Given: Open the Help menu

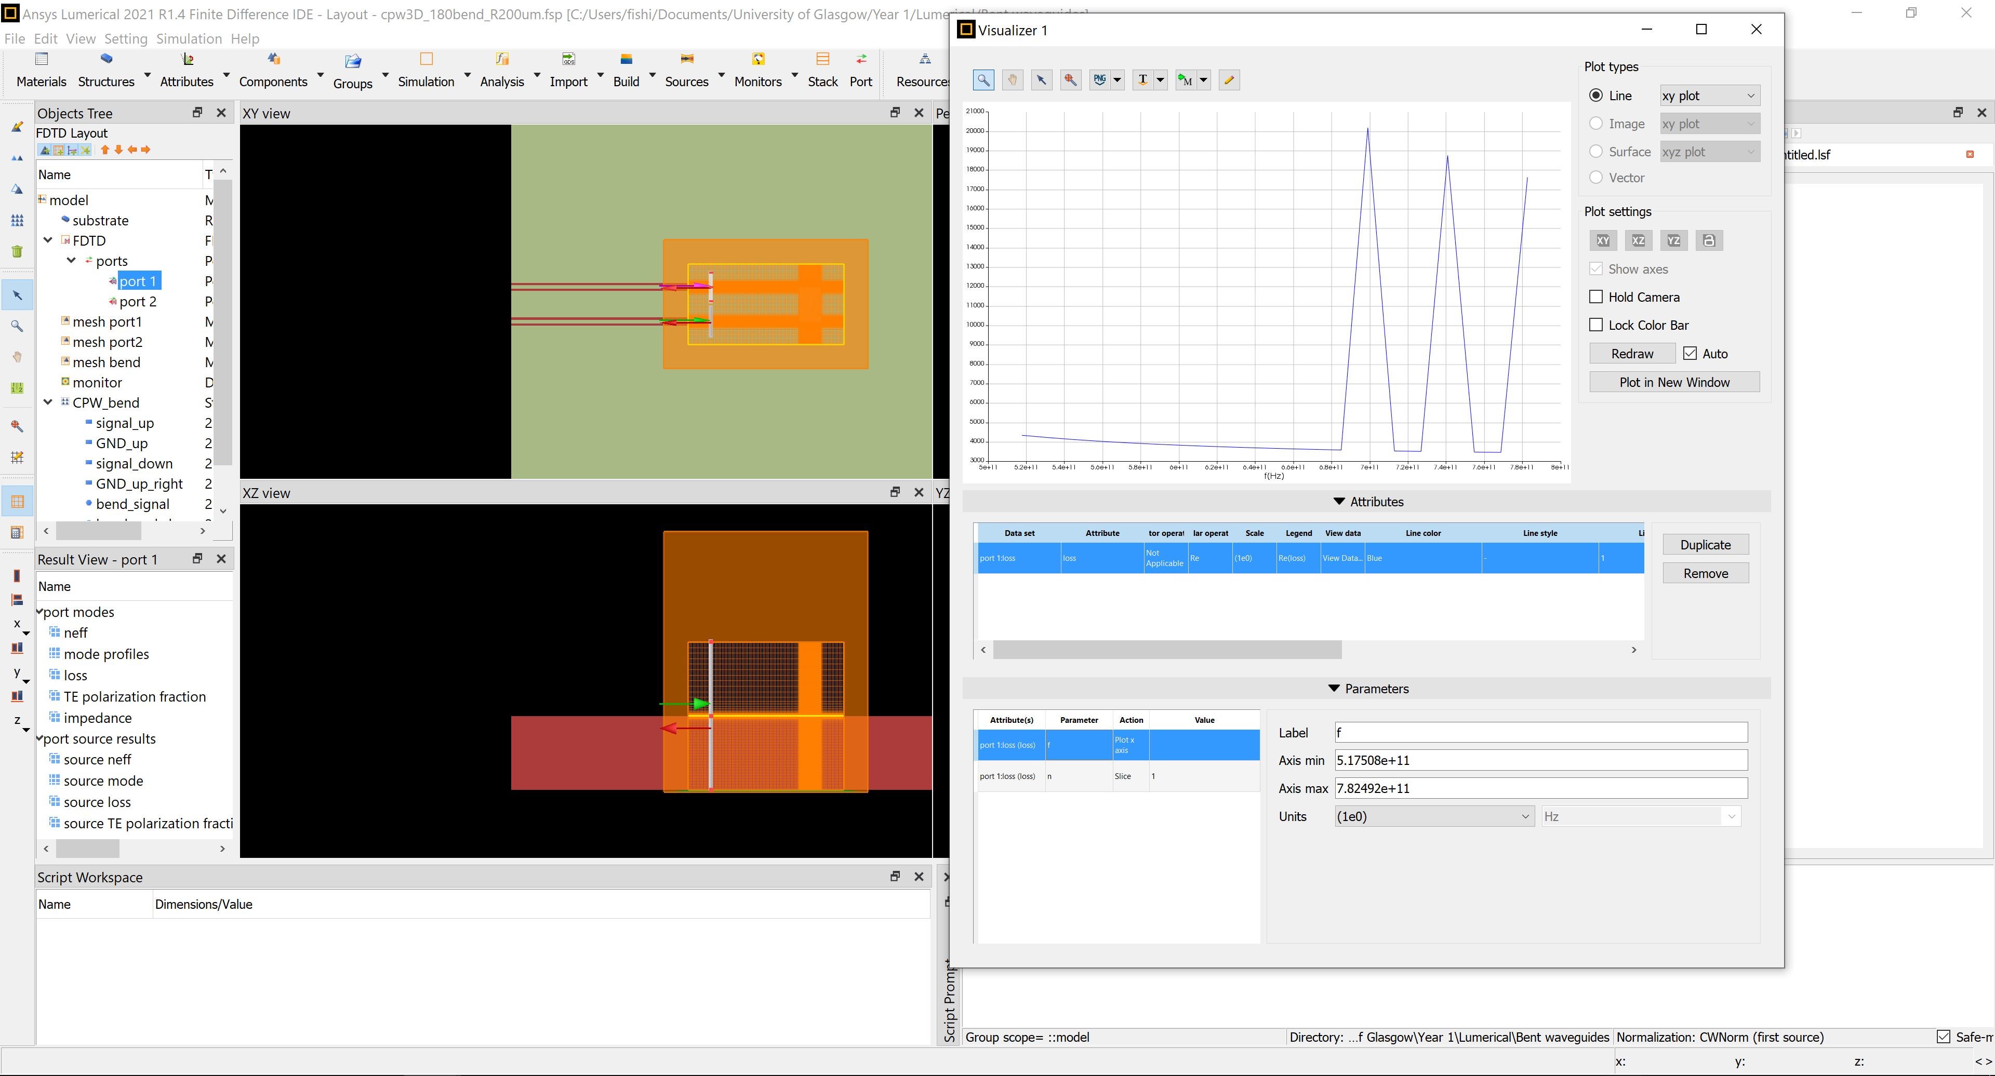Looking at the screenshot, I should [245, 39].
